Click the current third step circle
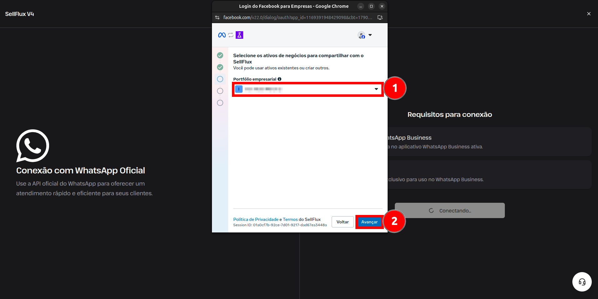The height and width of the screenshot is (299, 598). click(x=220, y=79)
